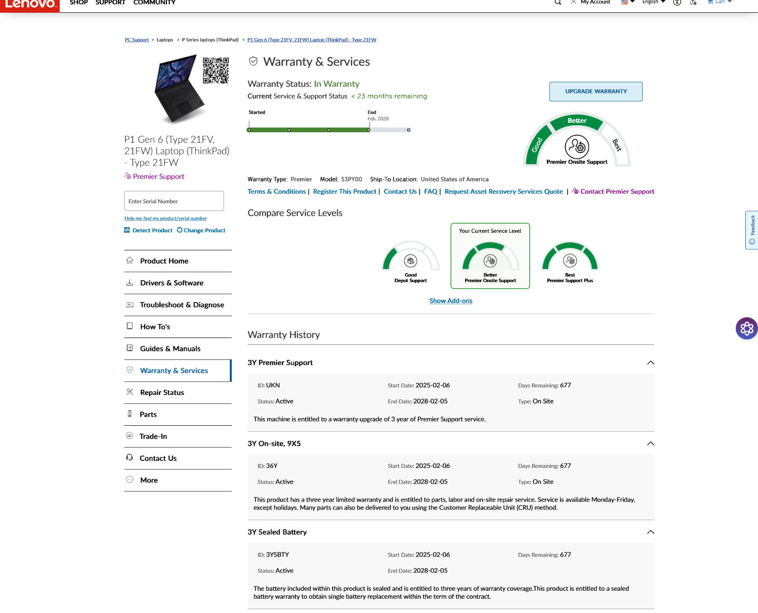Select the Best Premier Support Plus level
Image resolution: width=758 pixels, height=613 pixels.
pyautogui.click(x=570, y=263)
